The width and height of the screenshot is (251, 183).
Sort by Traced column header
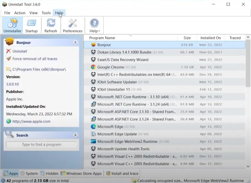pyautogui.click(x=235, y=38)
